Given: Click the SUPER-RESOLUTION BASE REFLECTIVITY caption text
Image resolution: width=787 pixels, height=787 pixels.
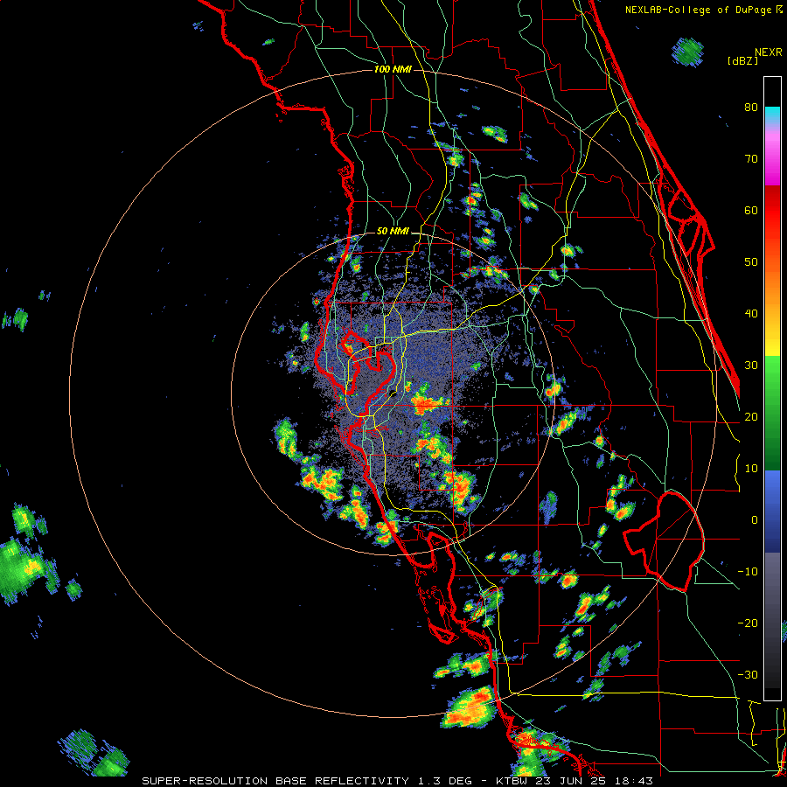Looking at the screenshot, I should pyautogui.click(x=275, y=781).
